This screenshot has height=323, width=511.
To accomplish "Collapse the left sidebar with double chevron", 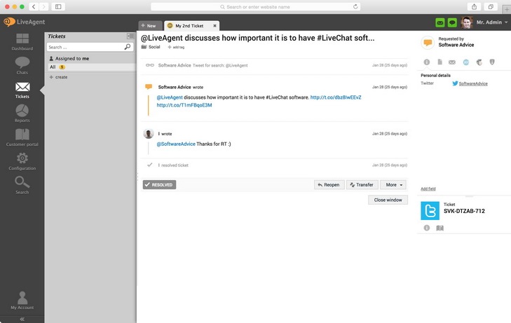I will point(22,319).
